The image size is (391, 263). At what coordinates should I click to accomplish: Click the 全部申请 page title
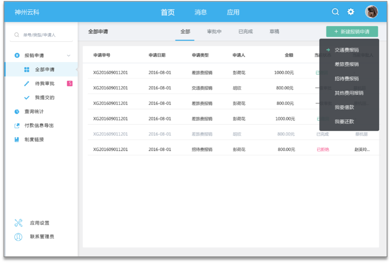[x=98, y=32]
